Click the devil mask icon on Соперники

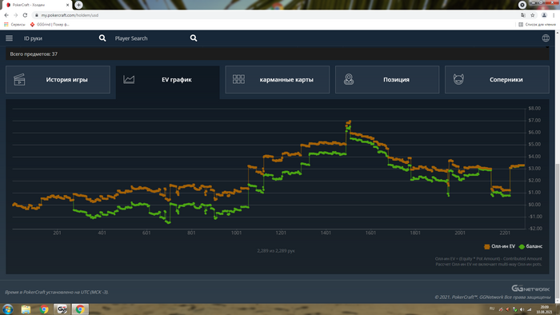click(x=458, y=79)
